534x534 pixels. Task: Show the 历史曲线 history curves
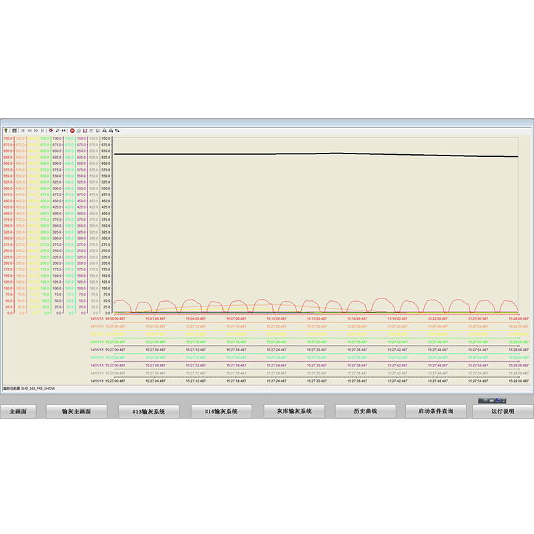click(365, 412)
